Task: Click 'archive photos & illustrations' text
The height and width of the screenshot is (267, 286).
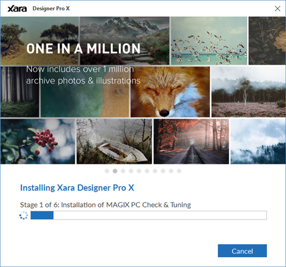Action: (83, 81)
